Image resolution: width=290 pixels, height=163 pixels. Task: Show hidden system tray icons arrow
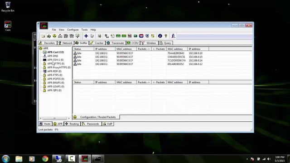pos(247,159)
